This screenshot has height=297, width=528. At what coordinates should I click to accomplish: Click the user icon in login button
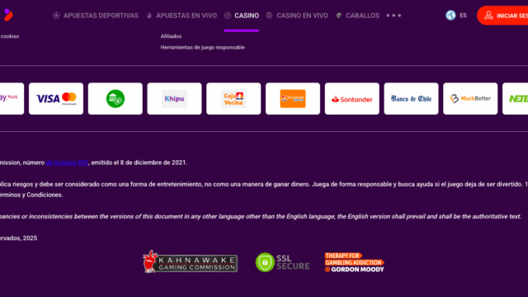click(488, 16)
